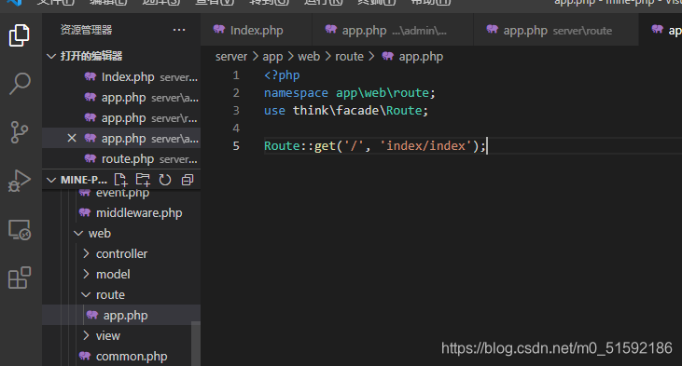The height and width of the screenshot is (366, 682).
Task: Collapse the MINE-P project section
Action: click(51, 180)
